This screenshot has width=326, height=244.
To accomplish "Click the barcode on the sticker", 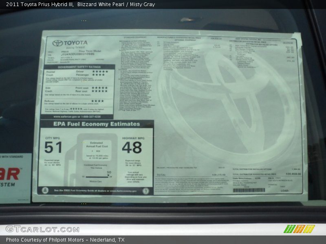I will (249, 190).
